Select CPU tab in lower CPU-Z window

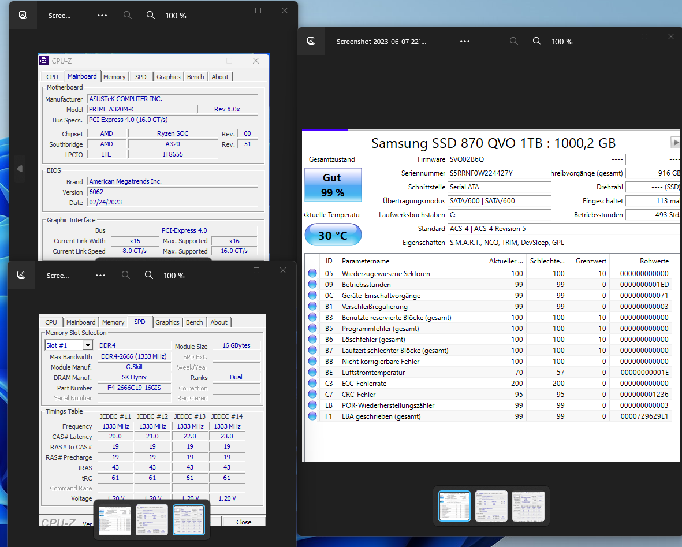tap(51, 322)
